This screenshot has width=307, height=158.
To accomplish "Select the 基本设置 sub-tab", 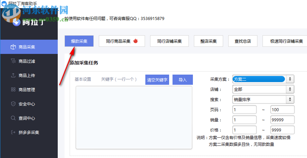I will point(83,79).
